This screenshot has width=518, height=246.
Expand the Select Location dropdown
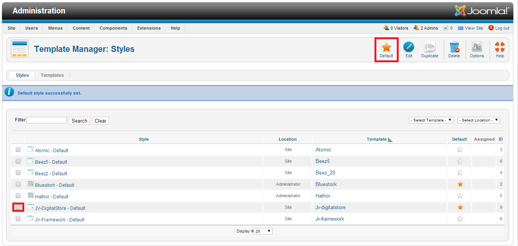tap(479, 120)
